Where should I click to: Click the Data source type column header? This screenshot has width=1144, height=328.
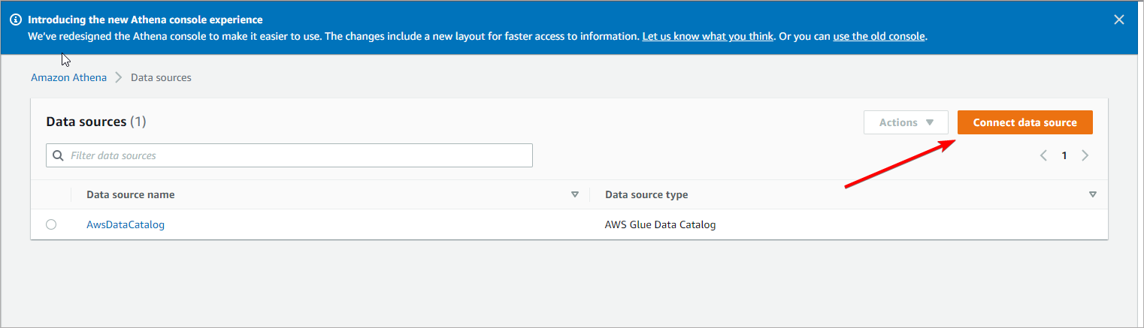(646, 194)
